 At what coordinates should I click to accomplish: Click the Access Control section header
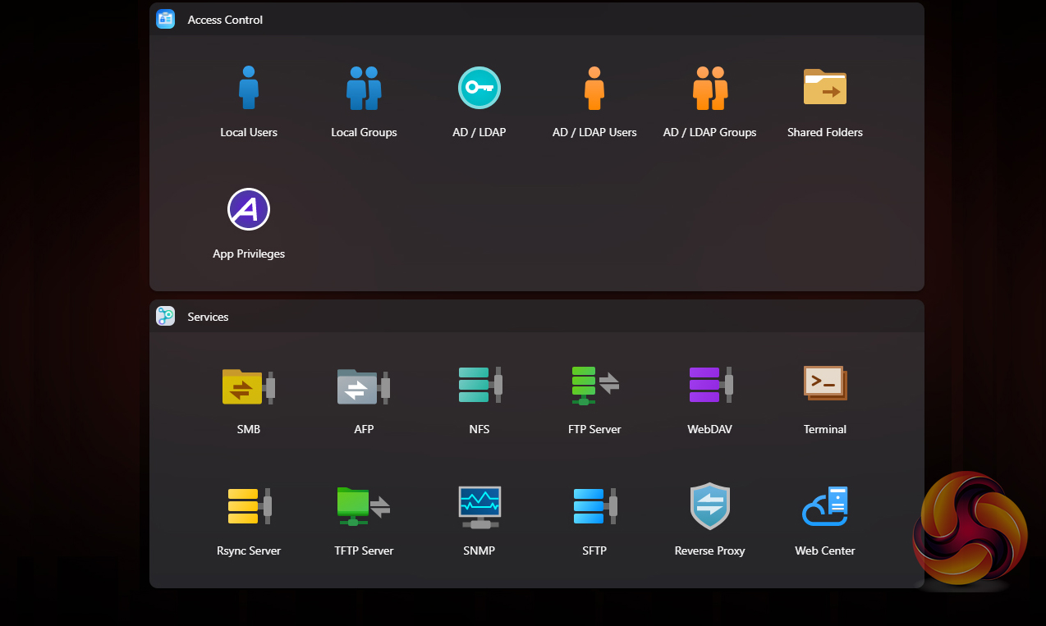click(x=225, y=20)
